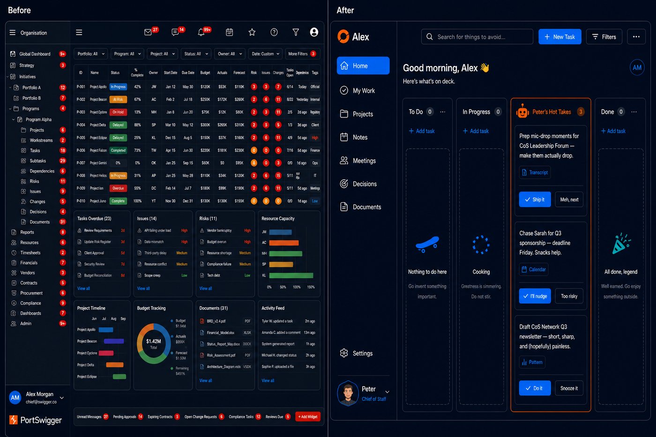
Task: Click PortSwigger logo in Before sidebar
Action: click(x=36, y=420)
